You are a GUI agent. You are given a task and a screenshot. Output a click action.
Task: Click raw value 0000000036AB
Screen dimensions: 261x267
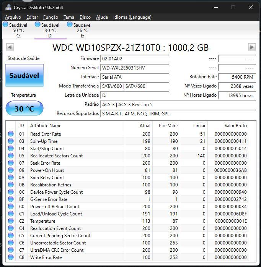230,170
